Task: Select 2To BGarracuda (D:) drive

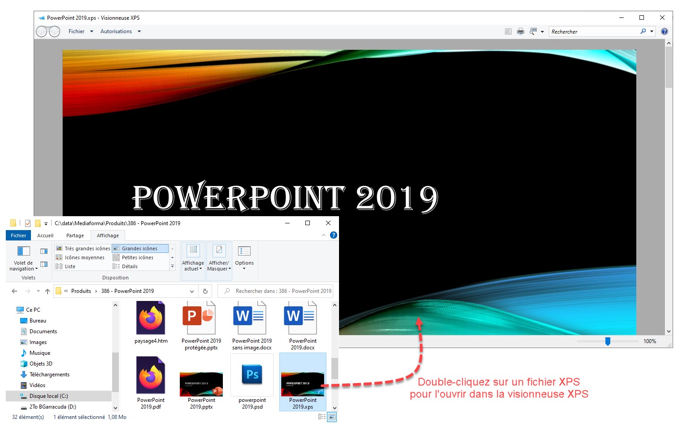Action: (48, 407)
